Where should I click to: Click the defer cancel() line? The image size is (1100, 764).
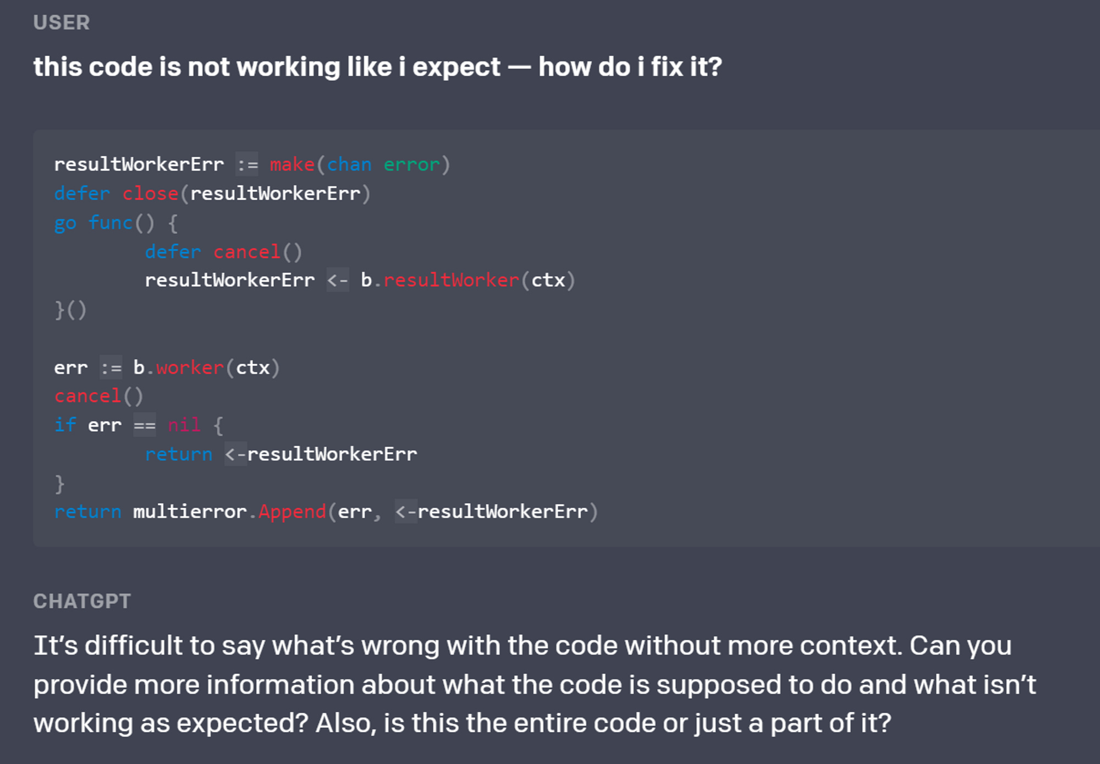223,252
